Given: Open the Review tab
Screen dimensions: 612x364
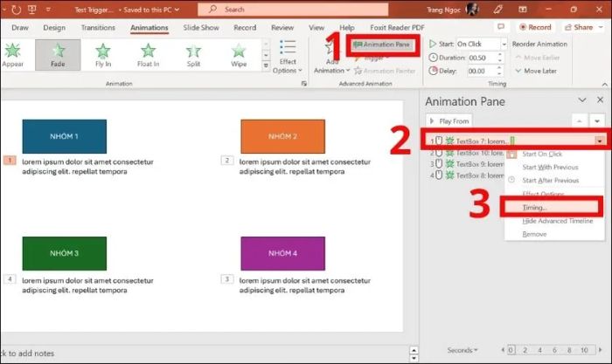Looking at the screenshot, I should [282, 28].
